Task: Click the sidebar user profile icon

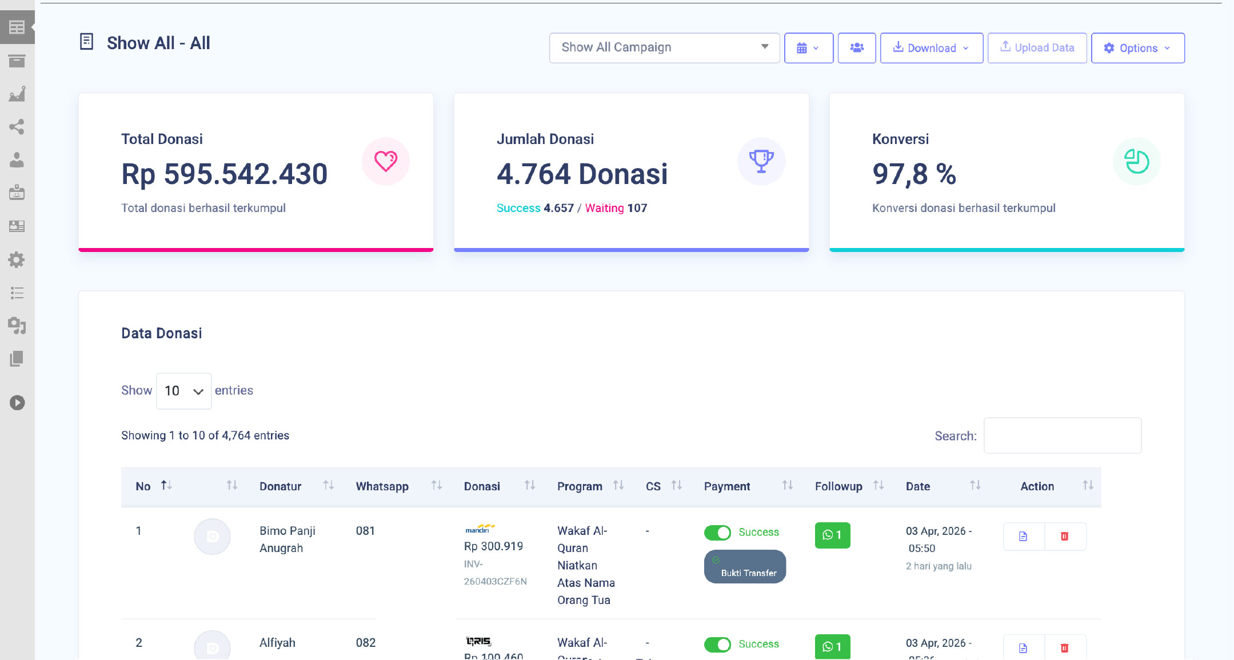Action: [17, 160]
